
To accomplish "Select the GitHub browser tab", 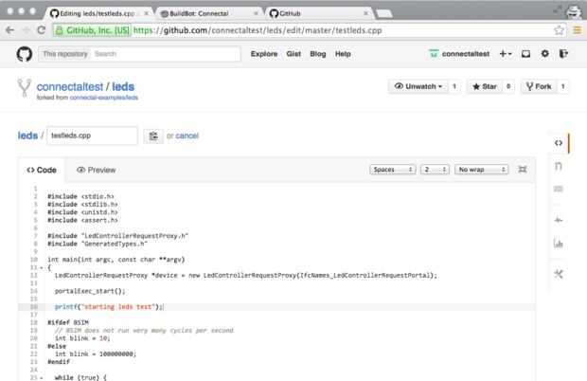I will [318, 13].
